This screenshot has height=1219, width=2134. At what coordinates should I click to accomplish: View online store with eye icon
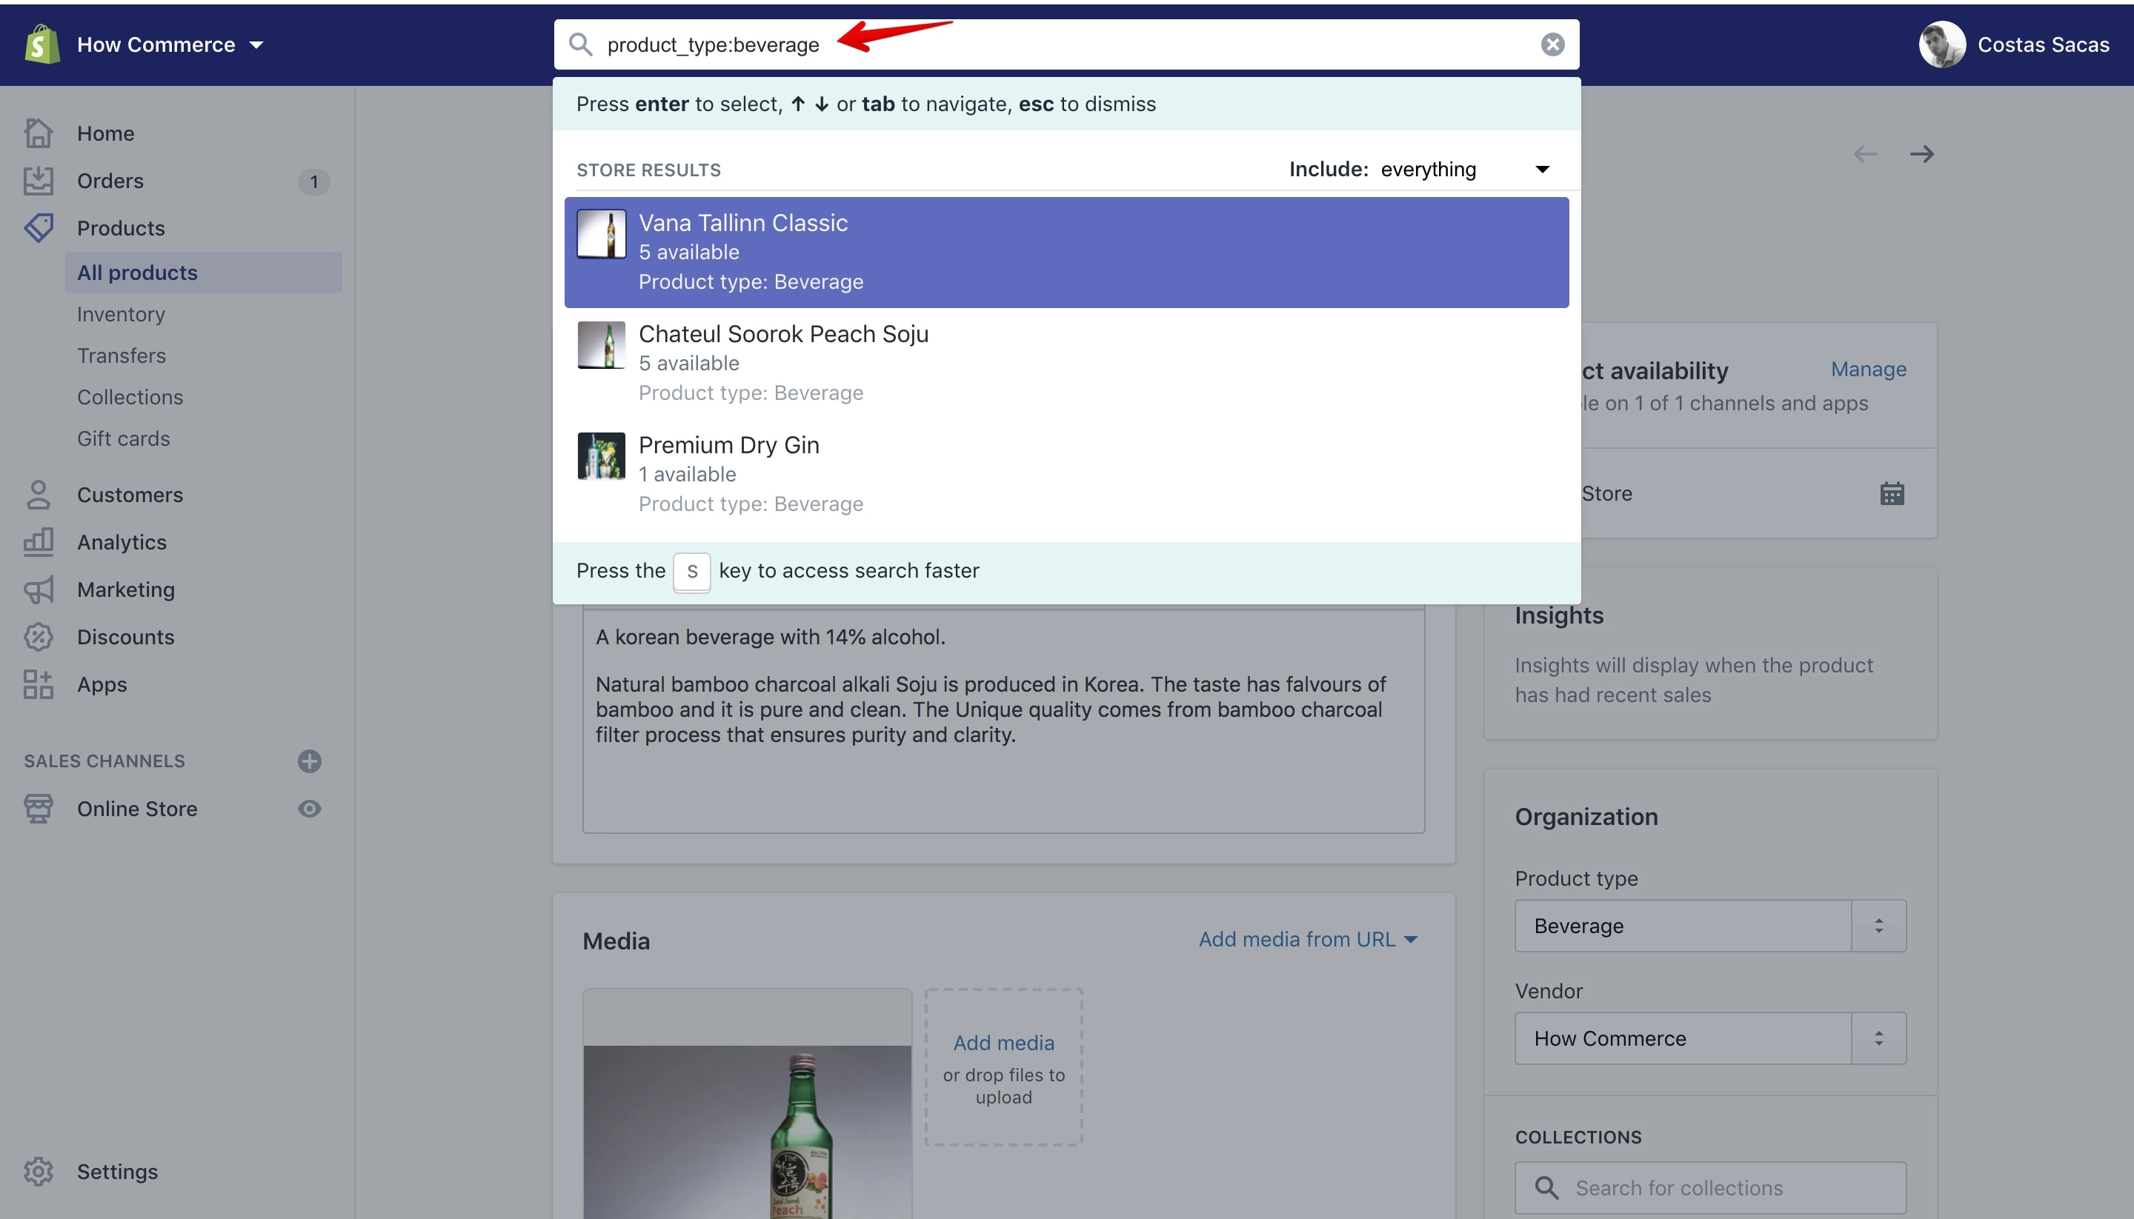coord(310,809)
